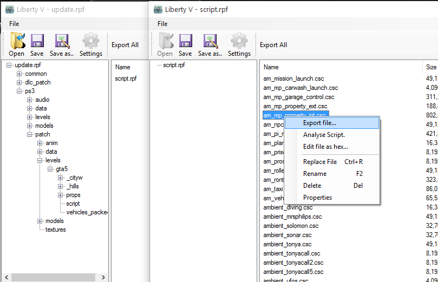Select Analyse Script. in context menu
Image resolution: width=438 pixels, height=282 pixels.
(x=324, y=135)
